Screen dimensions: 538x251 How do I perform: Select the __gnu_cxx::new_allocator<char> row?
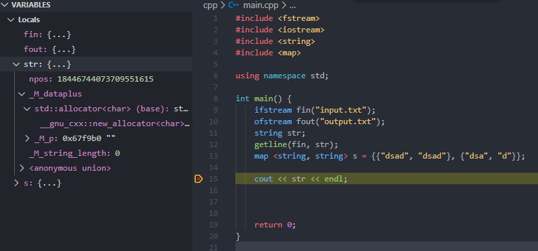tap(96, 123)
